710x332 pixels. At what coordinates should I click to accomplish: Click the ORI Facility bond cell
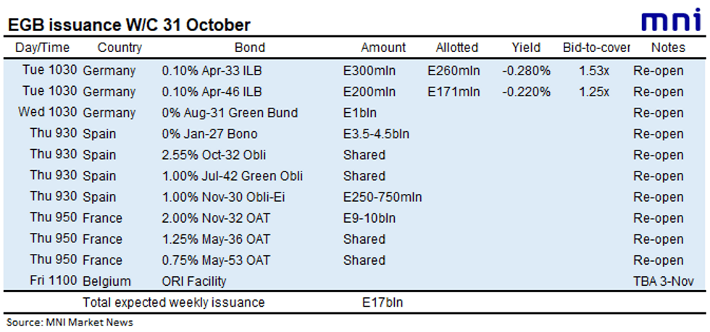click(x=194, y=281)
